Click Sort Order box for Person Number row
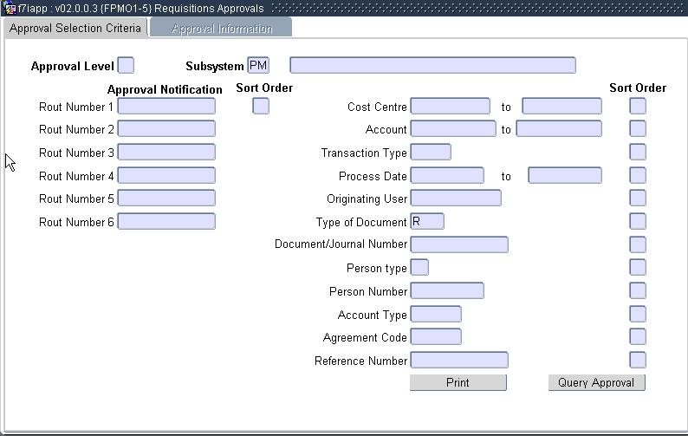Image resolution: width=688 pixels, height=436 pixels. click(638, 290)
